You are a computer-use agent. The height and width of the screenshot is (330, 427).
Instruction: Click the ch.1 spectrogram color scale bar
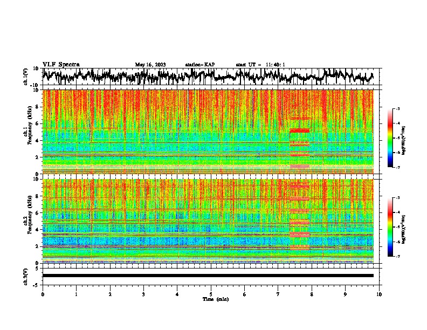pos(390,138)
